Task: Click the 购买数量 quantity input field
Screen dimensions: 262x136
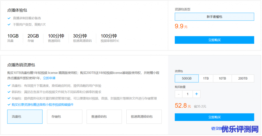Action: tap(188, 94)
